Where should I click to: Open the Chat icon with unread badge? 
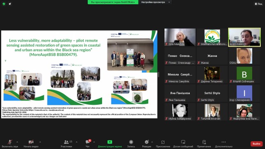point(88,142)
